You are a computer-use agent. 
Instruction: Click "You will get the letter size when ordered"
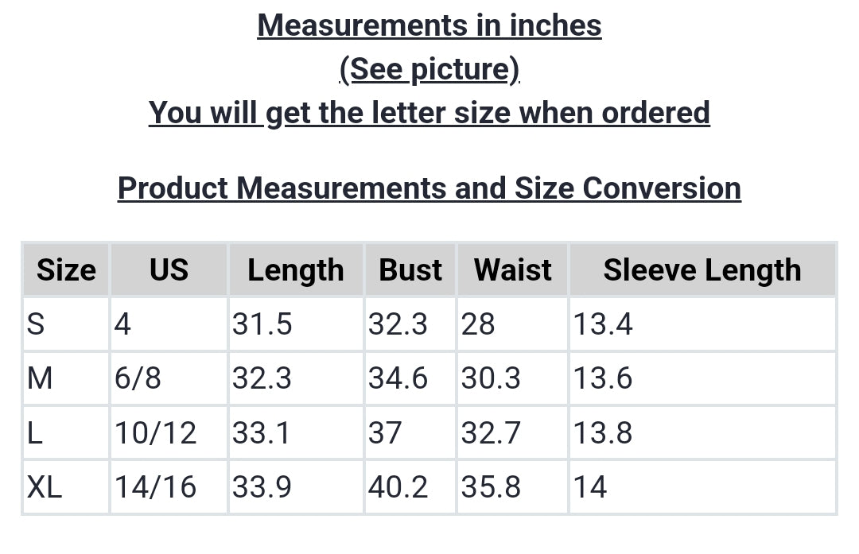coord(429,113)
